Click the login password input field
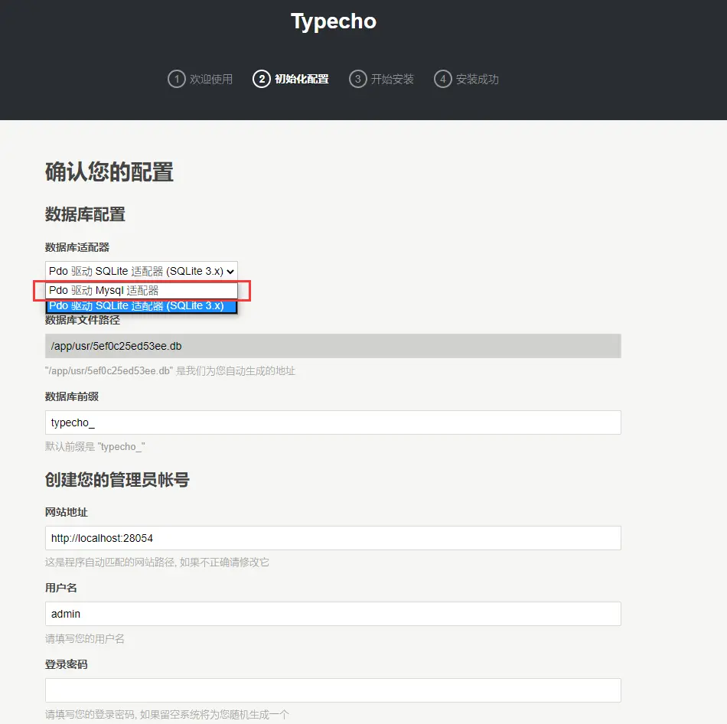Screen dimensions: 727x724 333,690
